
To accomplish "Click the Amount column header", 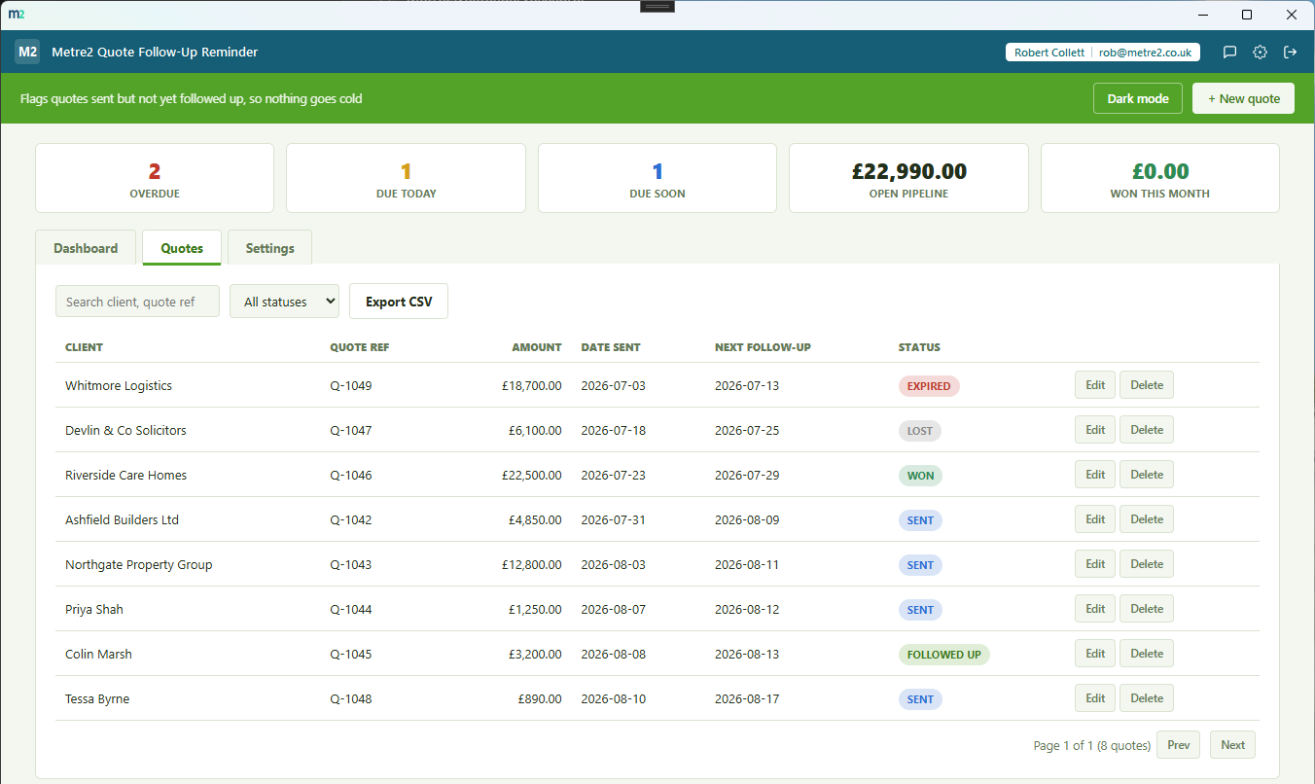I will click(537, 347).
